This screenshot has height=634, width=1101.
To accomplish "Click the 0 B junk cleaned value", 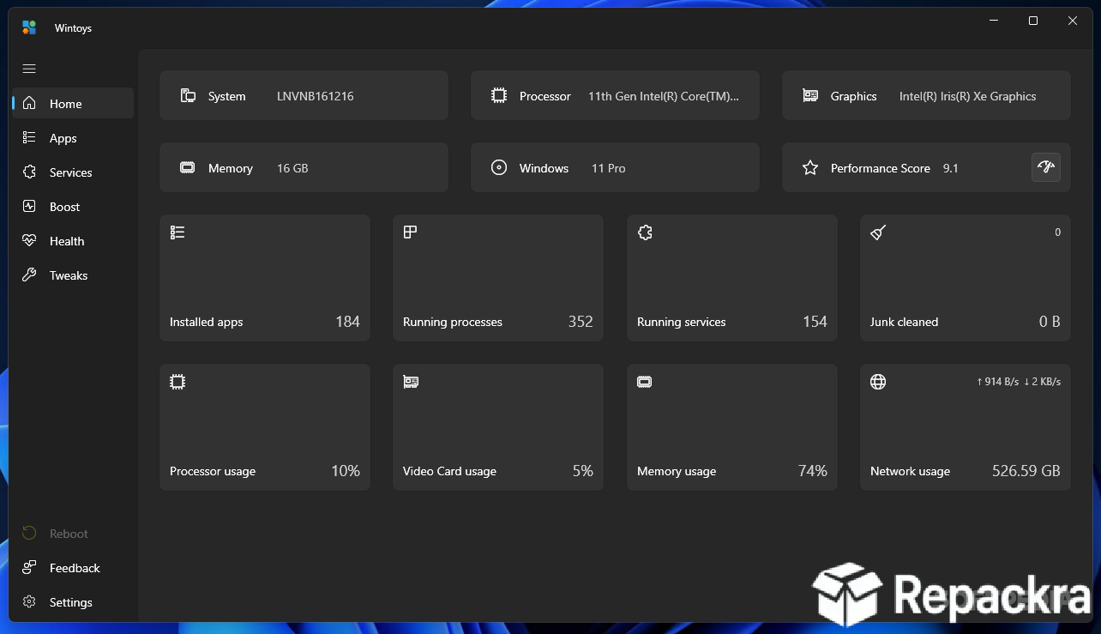I will pos(1050,322).
